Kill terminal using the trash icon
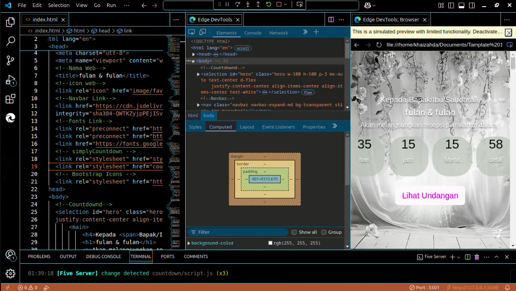The width and height of the screenshot is (516, 291). [x=477, y=257]
